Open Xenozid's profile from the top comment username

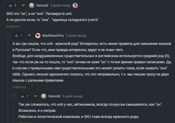tap(42, 5)
